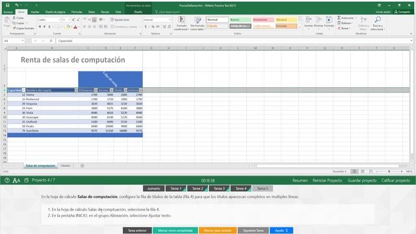The height and width of the screenshot is (234, 416).
Task: Toggle underline formatting (S)
Action: tap(49, 27)
